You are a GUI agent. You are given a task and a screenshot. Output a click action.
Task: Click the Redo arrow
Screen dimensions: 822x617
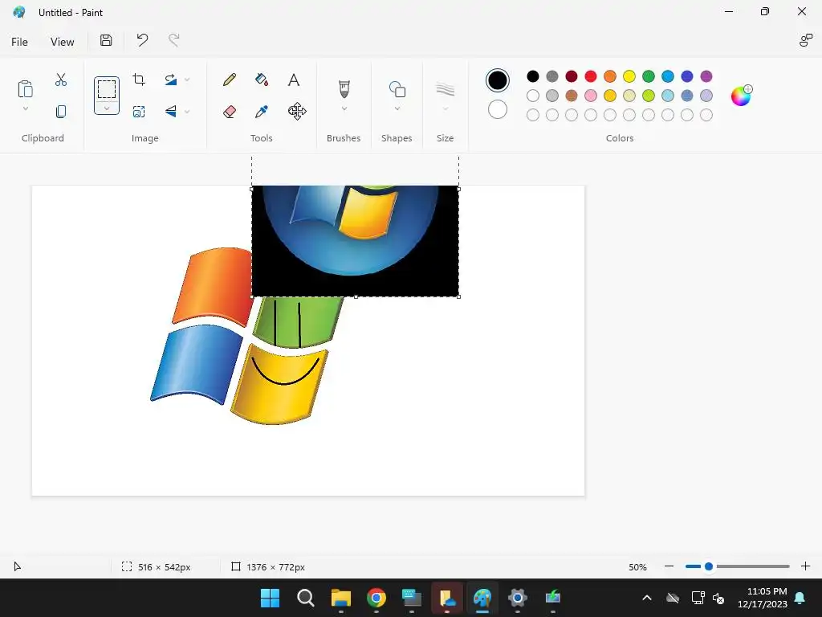click(174, 40)
